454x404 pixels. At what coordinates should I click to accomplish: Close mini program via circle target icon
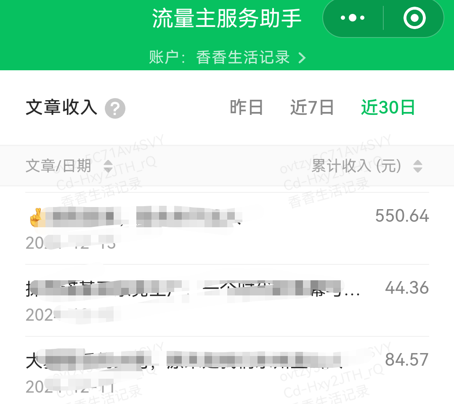[x=414, y=18]
